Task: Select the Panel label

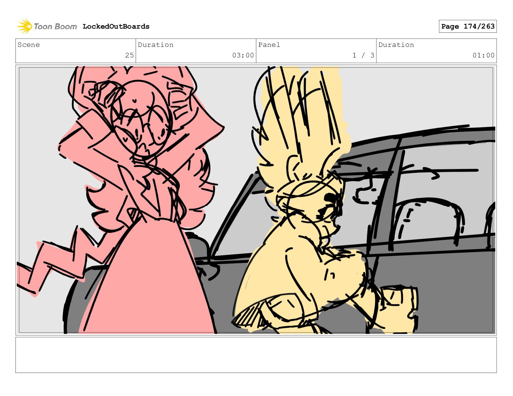Action: [x=269, y=45]
